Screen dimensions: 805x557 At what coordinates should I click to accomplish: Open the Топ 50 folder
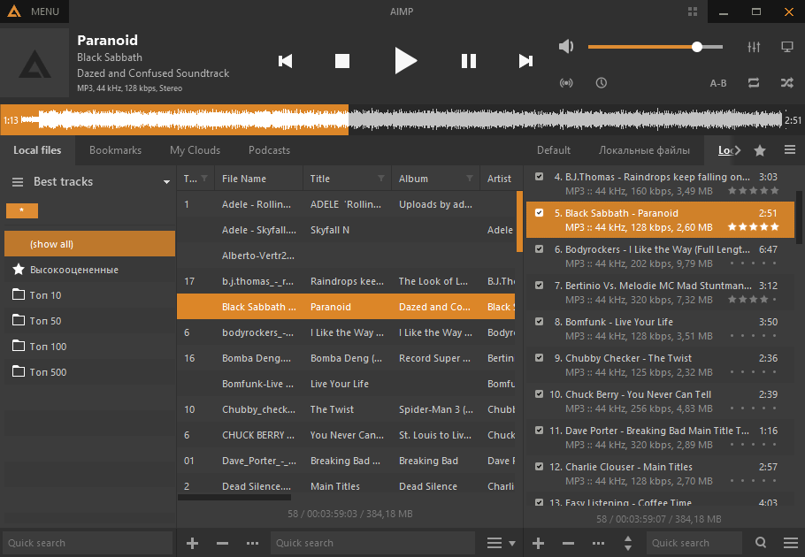click(x=90, y=321)
